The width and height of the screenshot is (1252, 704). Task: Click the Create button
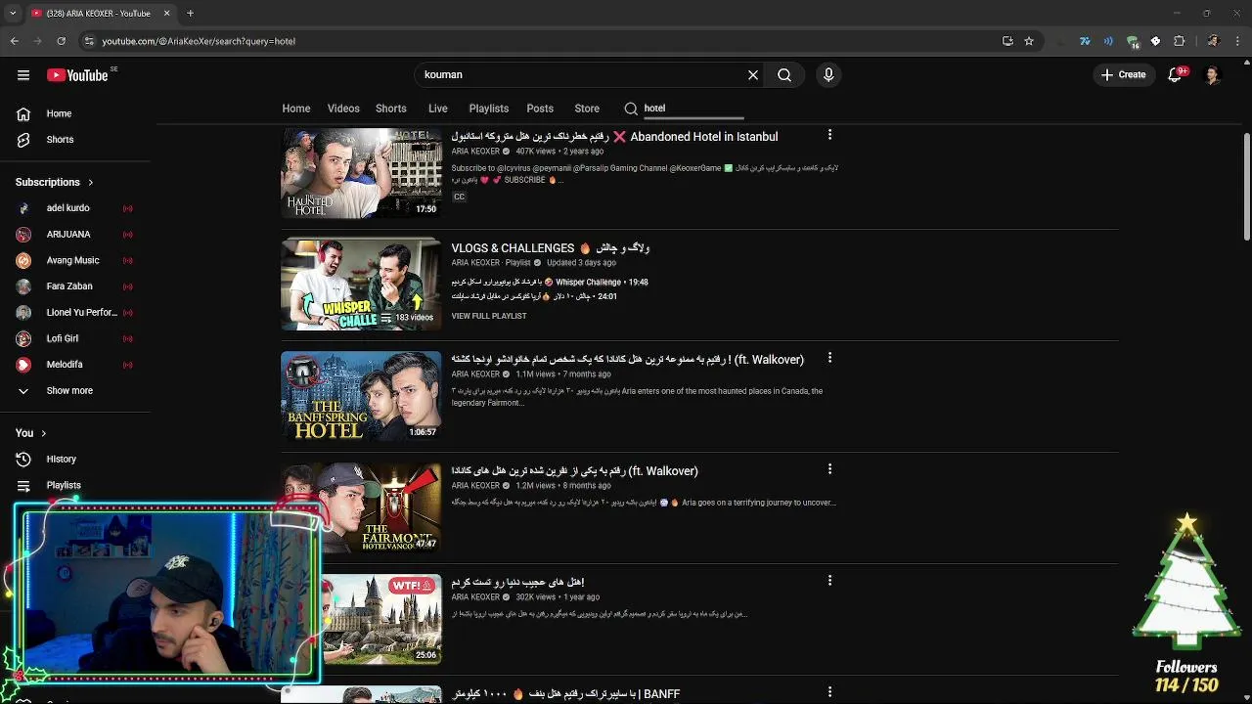point(1123,75)
